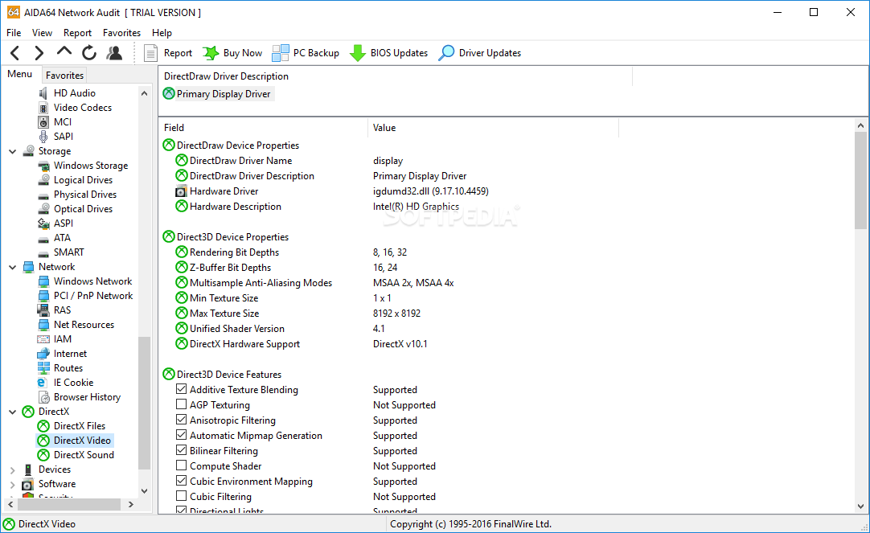The width and height of the screenshot is (870, 533).
Task: Open the View menu
Action: tap(42, 33)
